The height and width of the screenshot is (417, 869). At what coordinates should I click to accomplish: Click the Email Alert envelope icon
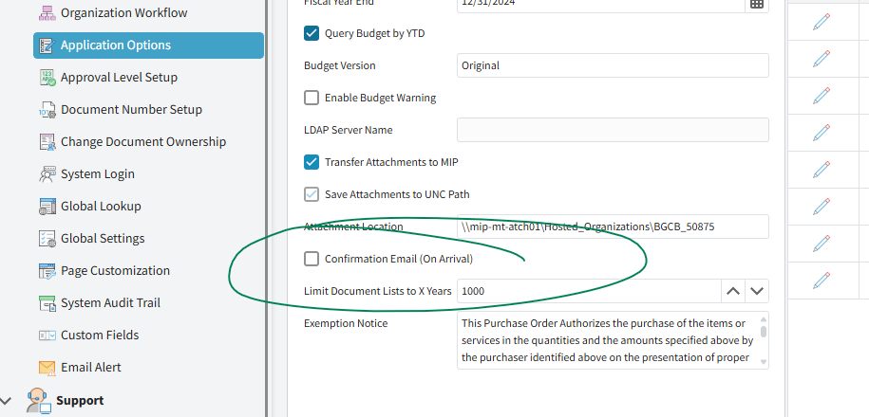(x=47, y=368)
